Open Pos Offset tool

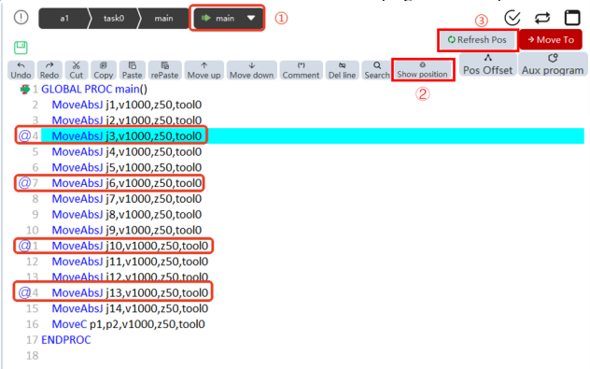(x=487, y=64)
